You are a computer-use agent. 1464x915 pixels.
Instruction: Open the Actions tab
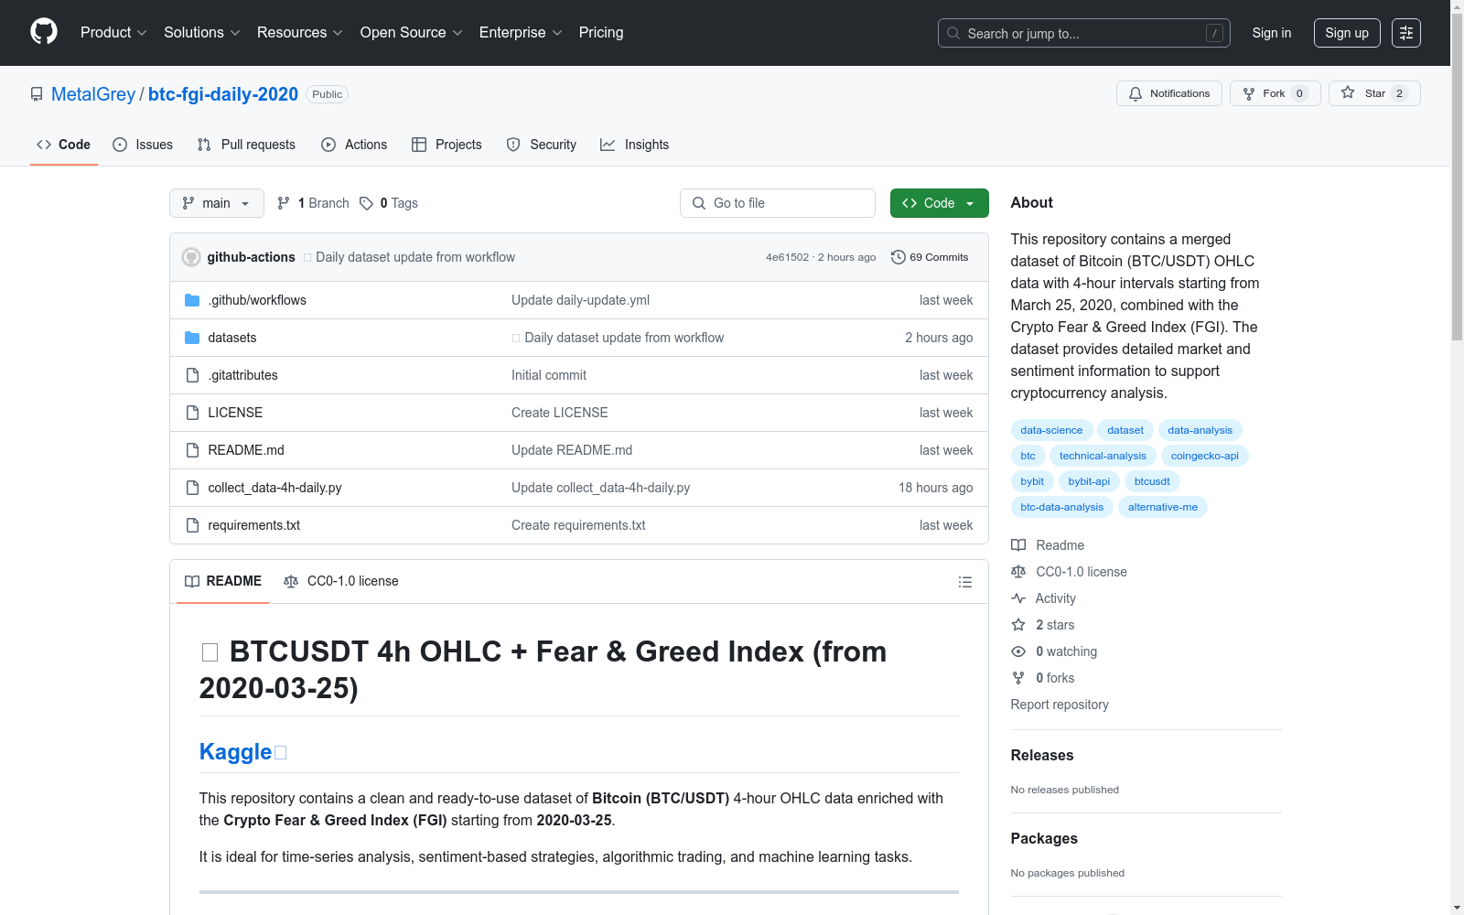354,145
